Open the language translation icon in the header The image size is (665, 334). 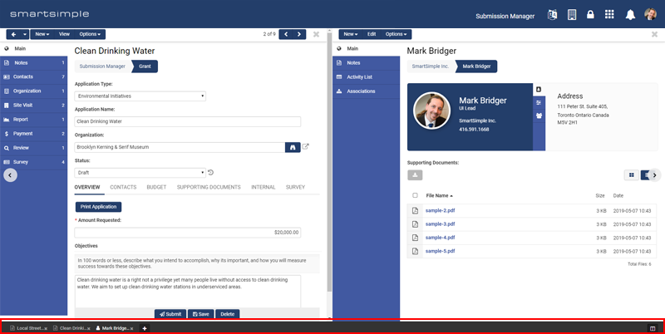552,15
